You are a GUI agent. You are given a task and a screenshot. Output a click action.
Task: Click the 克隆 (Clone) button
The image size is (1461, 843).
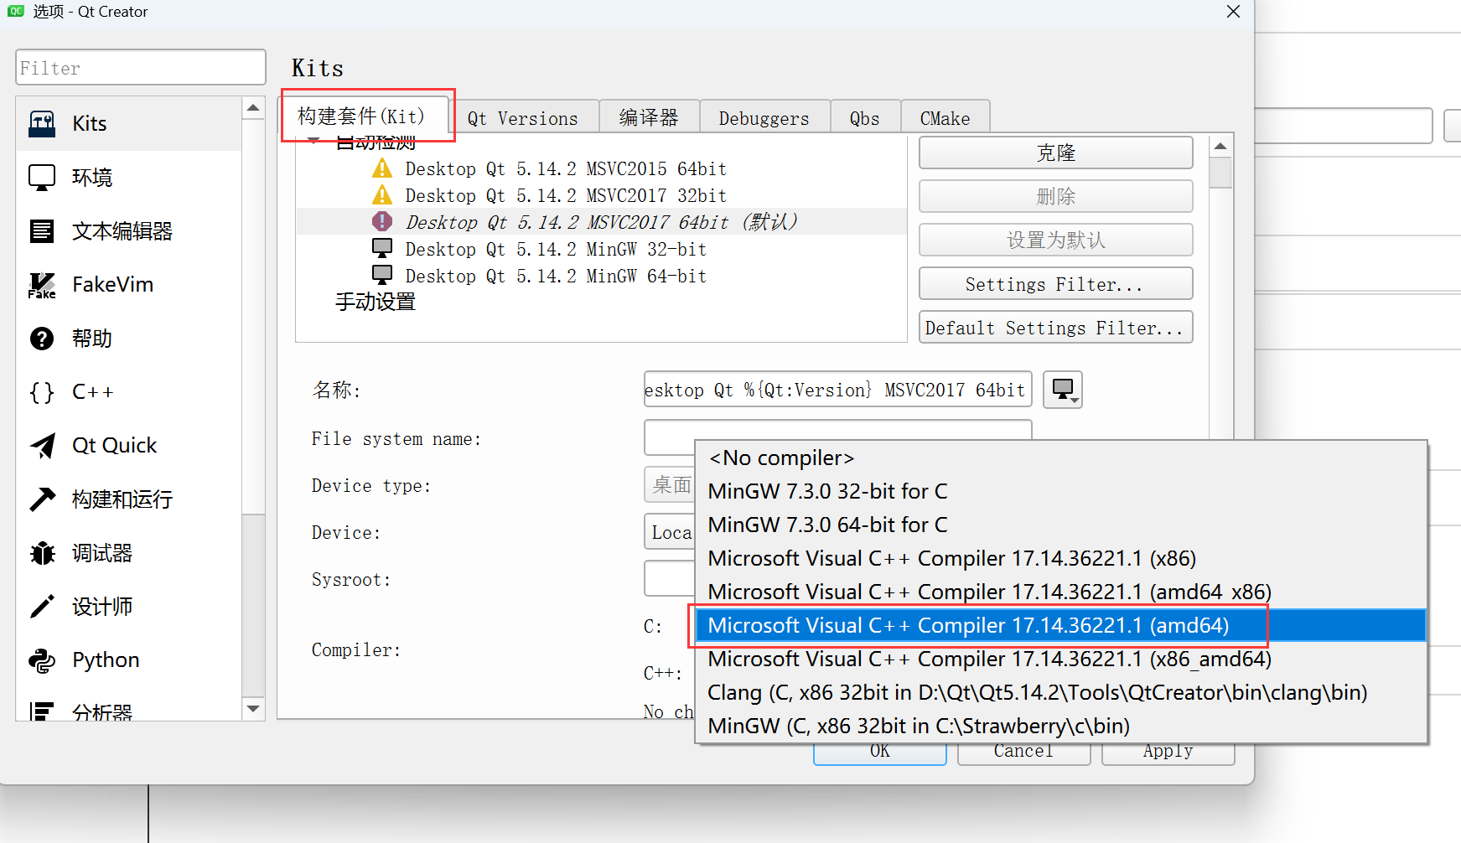point(1056,153)
